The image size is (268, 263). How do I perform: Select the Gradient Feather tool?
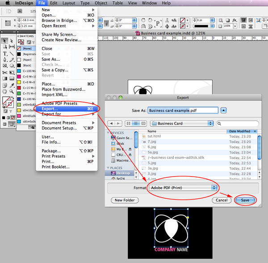(x=12, y=78)
